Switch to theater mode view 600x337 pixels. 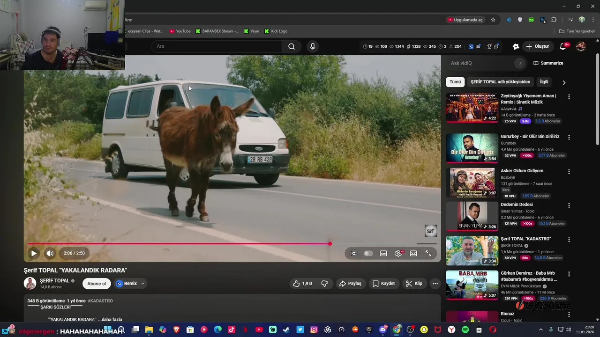click(413, 253)
